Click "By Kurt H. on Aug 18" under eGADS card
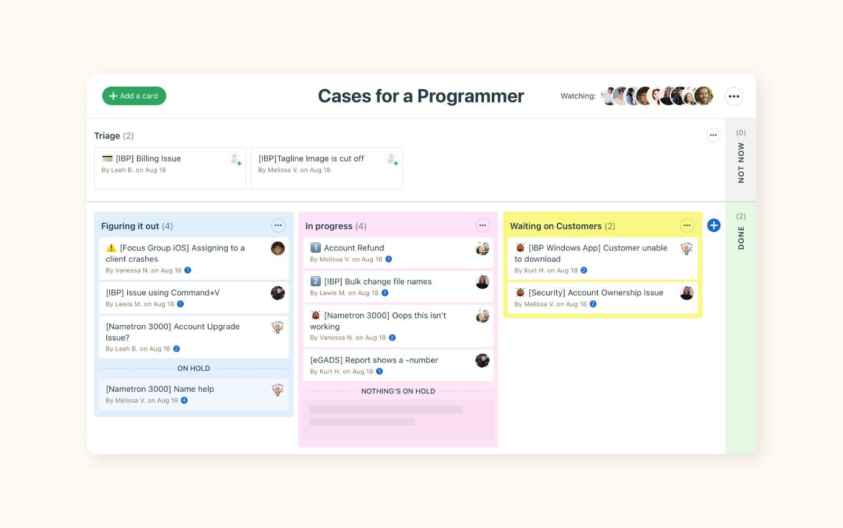 [x=342, y=371]
